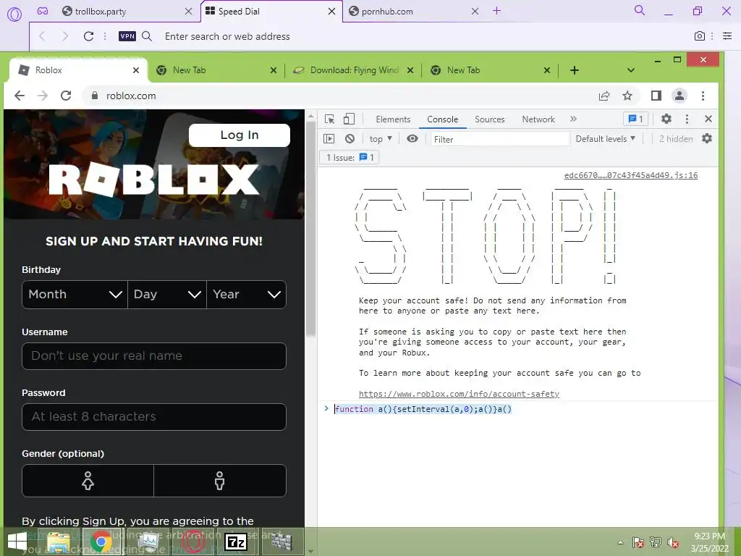
Task: Click the Username input field
Action: point(153,356)
